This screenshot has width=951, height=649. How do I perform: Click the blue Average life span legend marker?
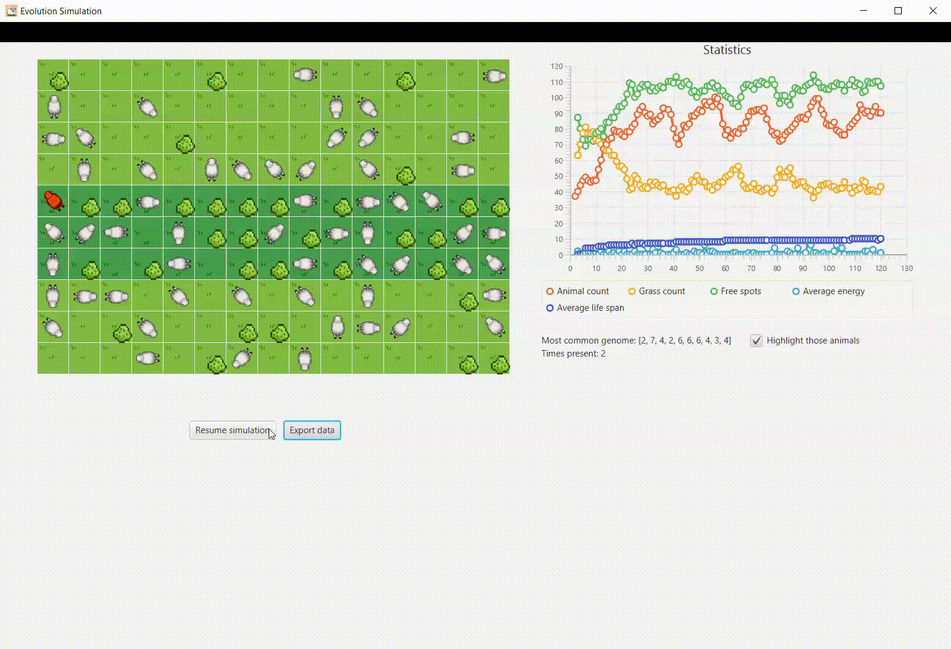549,308
